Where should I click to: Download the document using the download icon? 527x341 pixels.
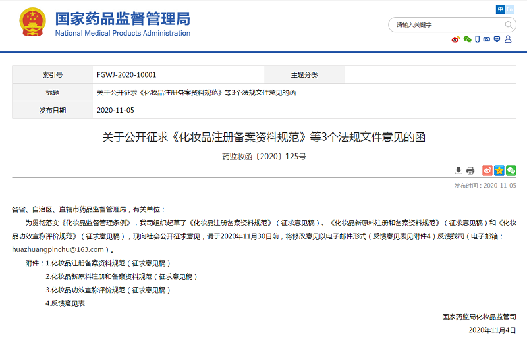[x=458, y=170]
